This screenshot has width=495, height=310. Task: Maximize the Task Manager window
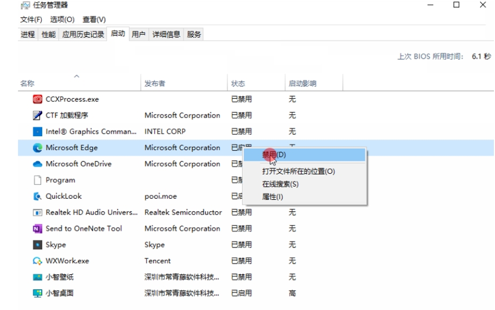tap(456, 5)
